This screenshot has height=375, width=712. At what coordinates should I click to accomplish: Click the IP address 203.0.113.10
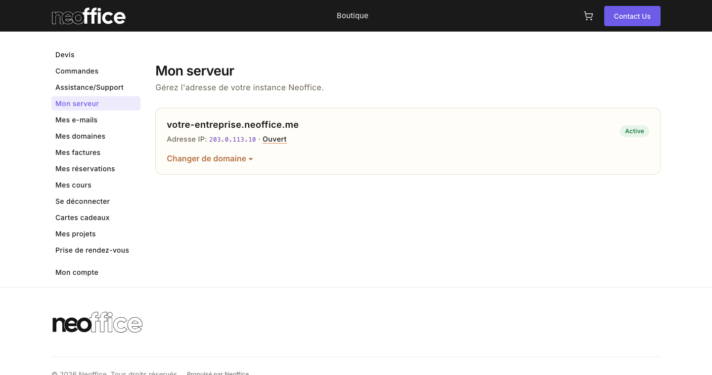tap(232, 140)
